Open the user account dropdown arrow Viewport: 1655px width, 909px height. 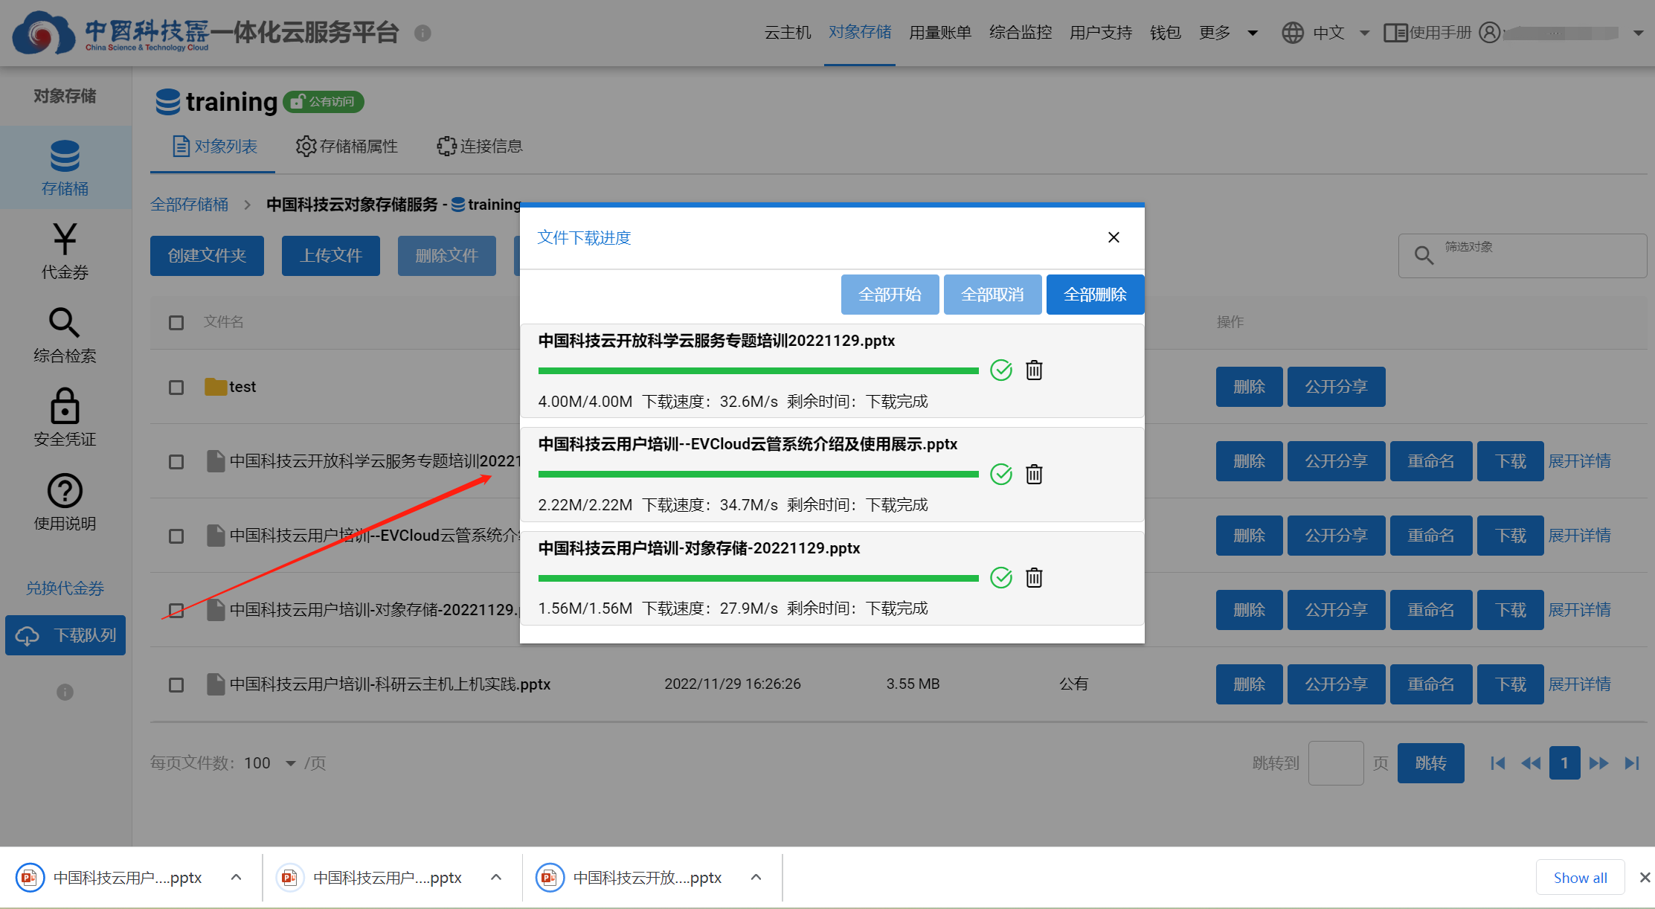coord(1638,33)
